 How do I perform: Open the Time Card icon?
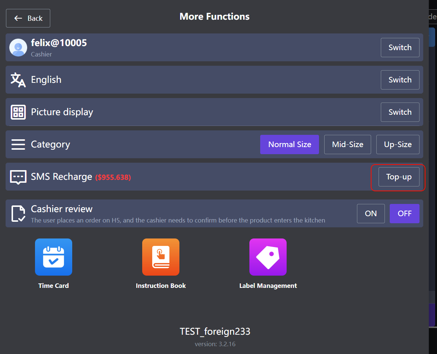[54, 257]
